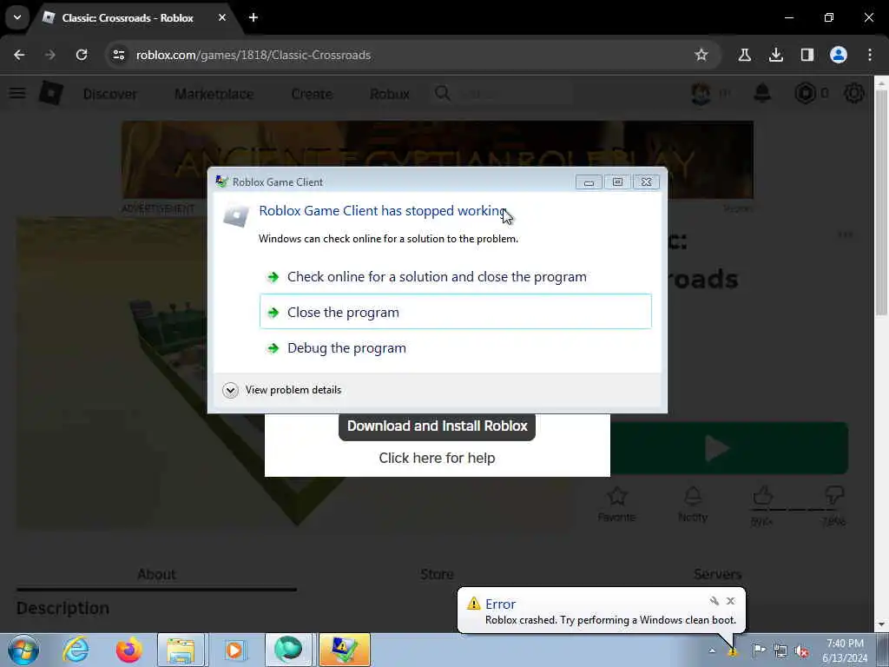Open Roblox hamburger side menu
The width and height of the screenshot is (889, 667).
click(x=17, y=92)
